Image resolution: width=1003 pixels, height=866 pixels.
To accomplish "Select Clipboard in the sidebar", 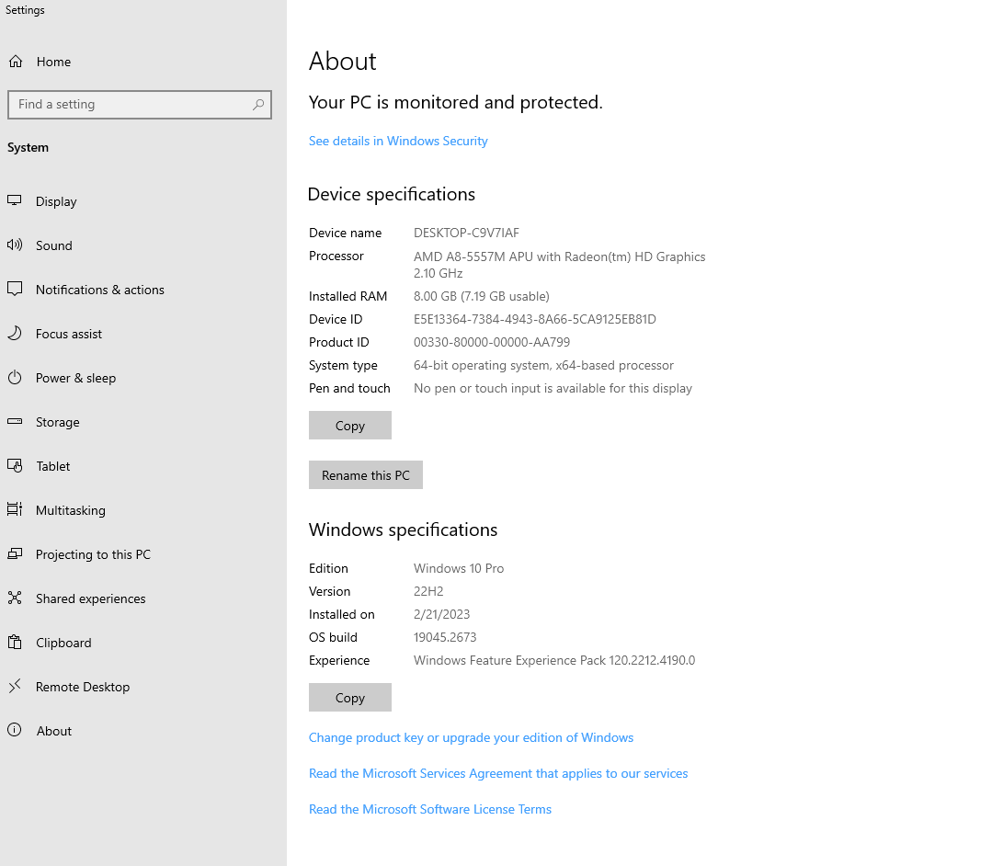I will tap(63, 643).
